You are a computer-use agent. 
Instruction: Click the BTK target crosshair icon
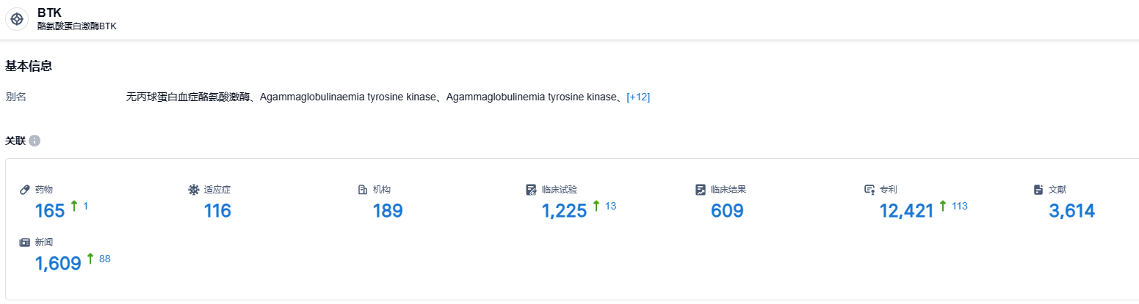(17, 19)
